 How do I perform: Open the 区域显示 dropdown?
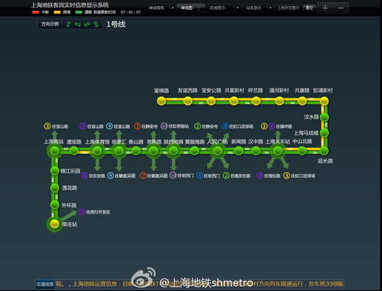coord(237,8)
